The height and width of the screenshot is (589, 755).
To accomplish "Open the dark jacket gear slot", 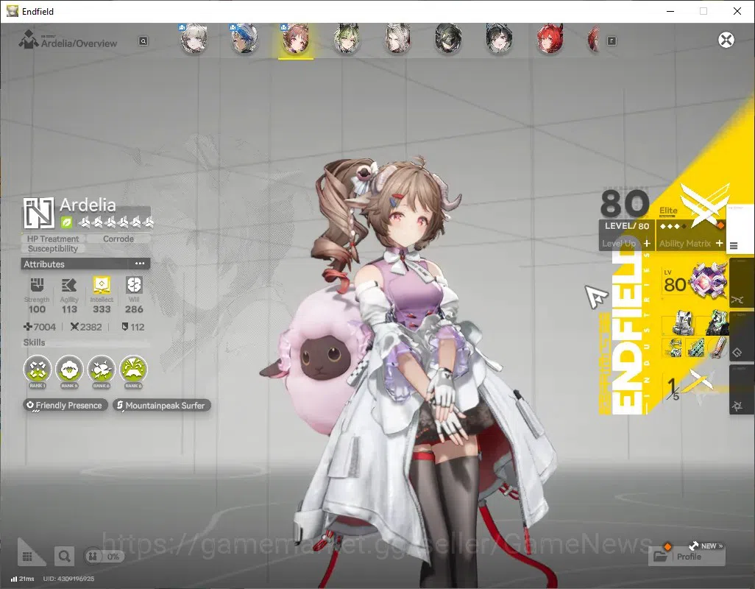I will pyautogui.click(x=715, y=322).
